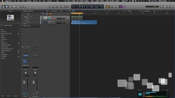Mute Inst 1 channel strip

tap(24, 94)
